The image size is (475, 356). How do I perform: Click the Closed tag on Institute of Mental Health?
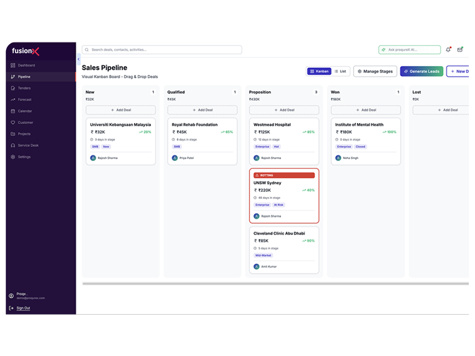point(360,147)
